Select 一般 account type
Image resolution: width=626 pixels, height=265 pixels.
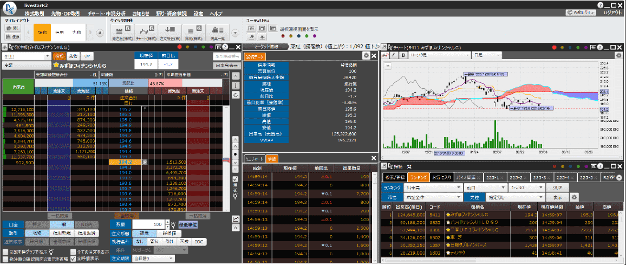[x=61, y=225]
